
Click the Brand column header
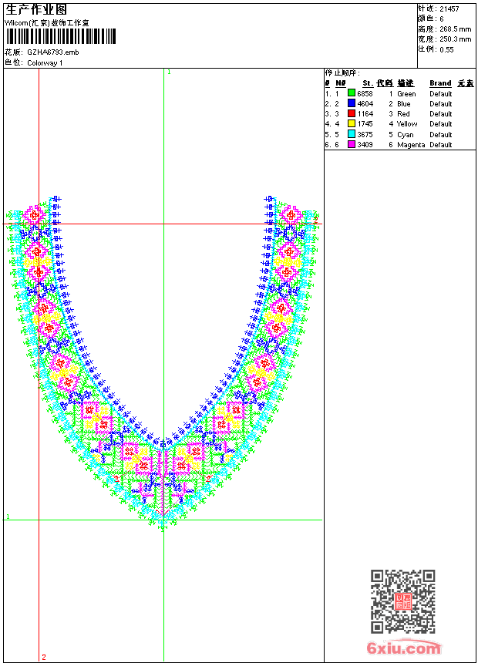point(440,83)
